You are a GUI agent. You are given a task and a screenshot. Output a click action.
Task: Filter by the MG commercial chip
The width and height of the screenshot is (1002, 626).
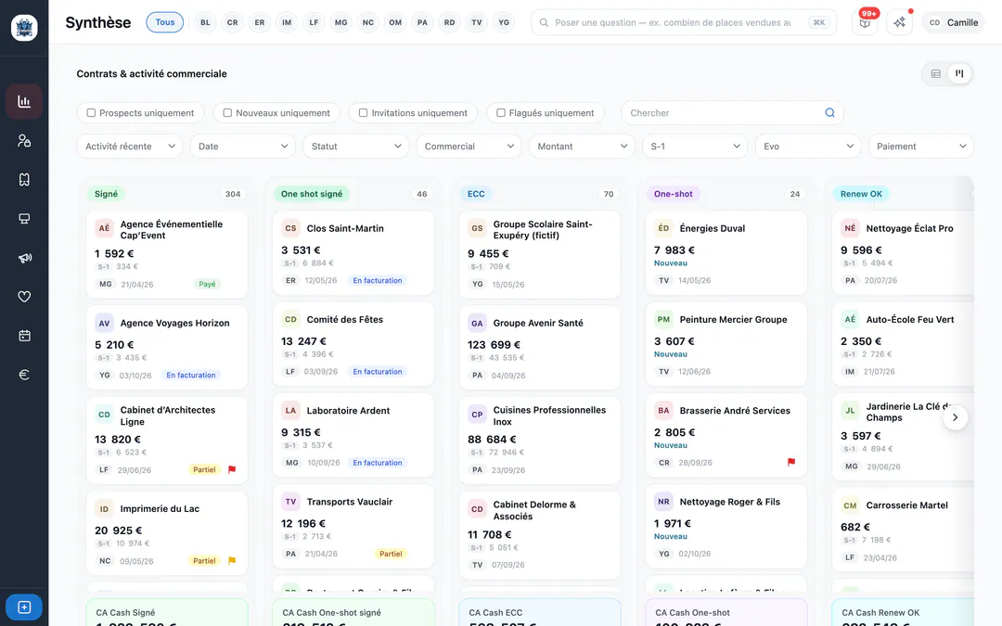coord(341,22)
